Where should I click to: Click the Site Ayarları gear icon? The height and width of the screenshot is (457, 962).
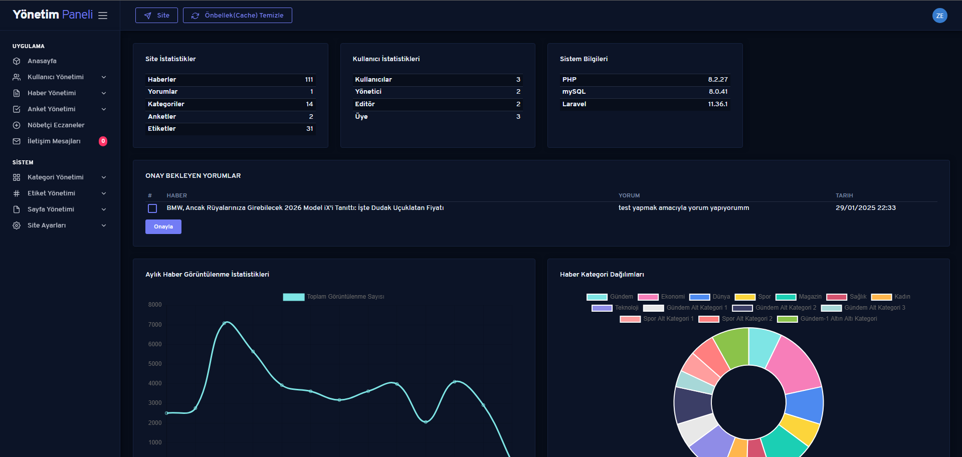tap(17, 225)
